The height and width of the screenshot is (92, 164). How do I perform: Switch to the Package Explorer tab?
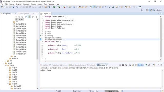(24, 14)
